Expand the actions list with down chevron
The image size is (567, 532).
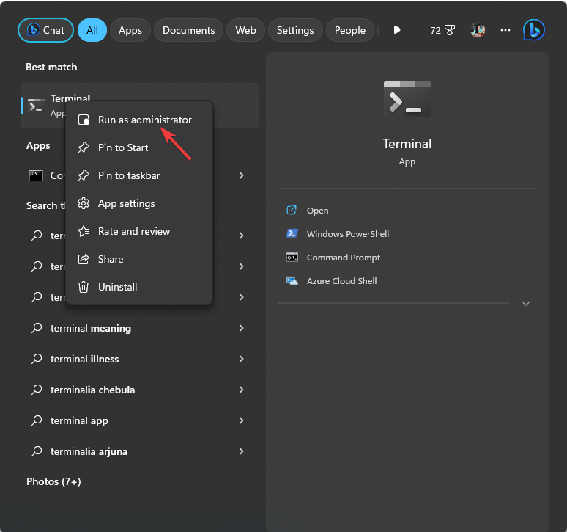525,304
